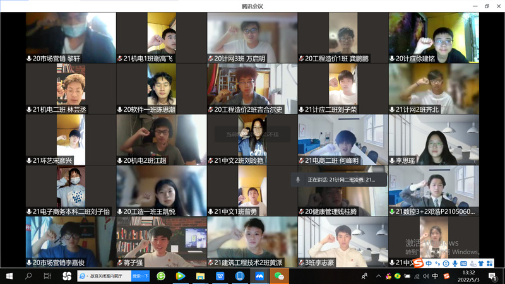Click the 腾讯会议 window title
Viewport: 505px width, 284px height.
[x=252, y=6]
